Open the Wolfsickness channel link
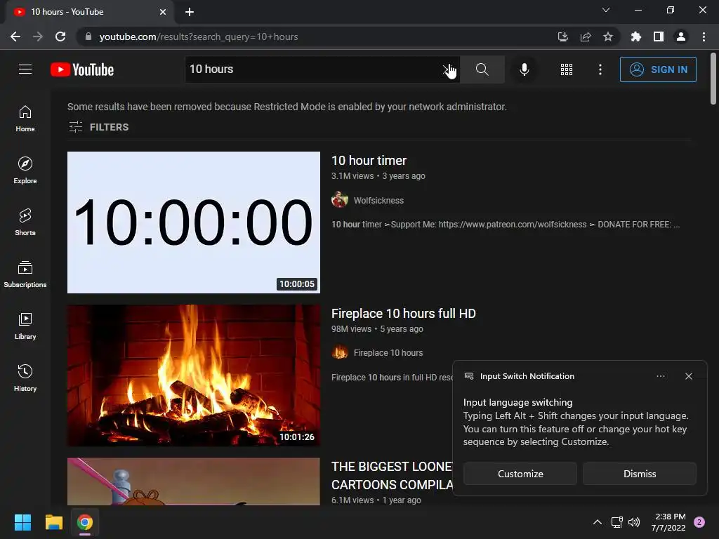 tap(378, 200)
